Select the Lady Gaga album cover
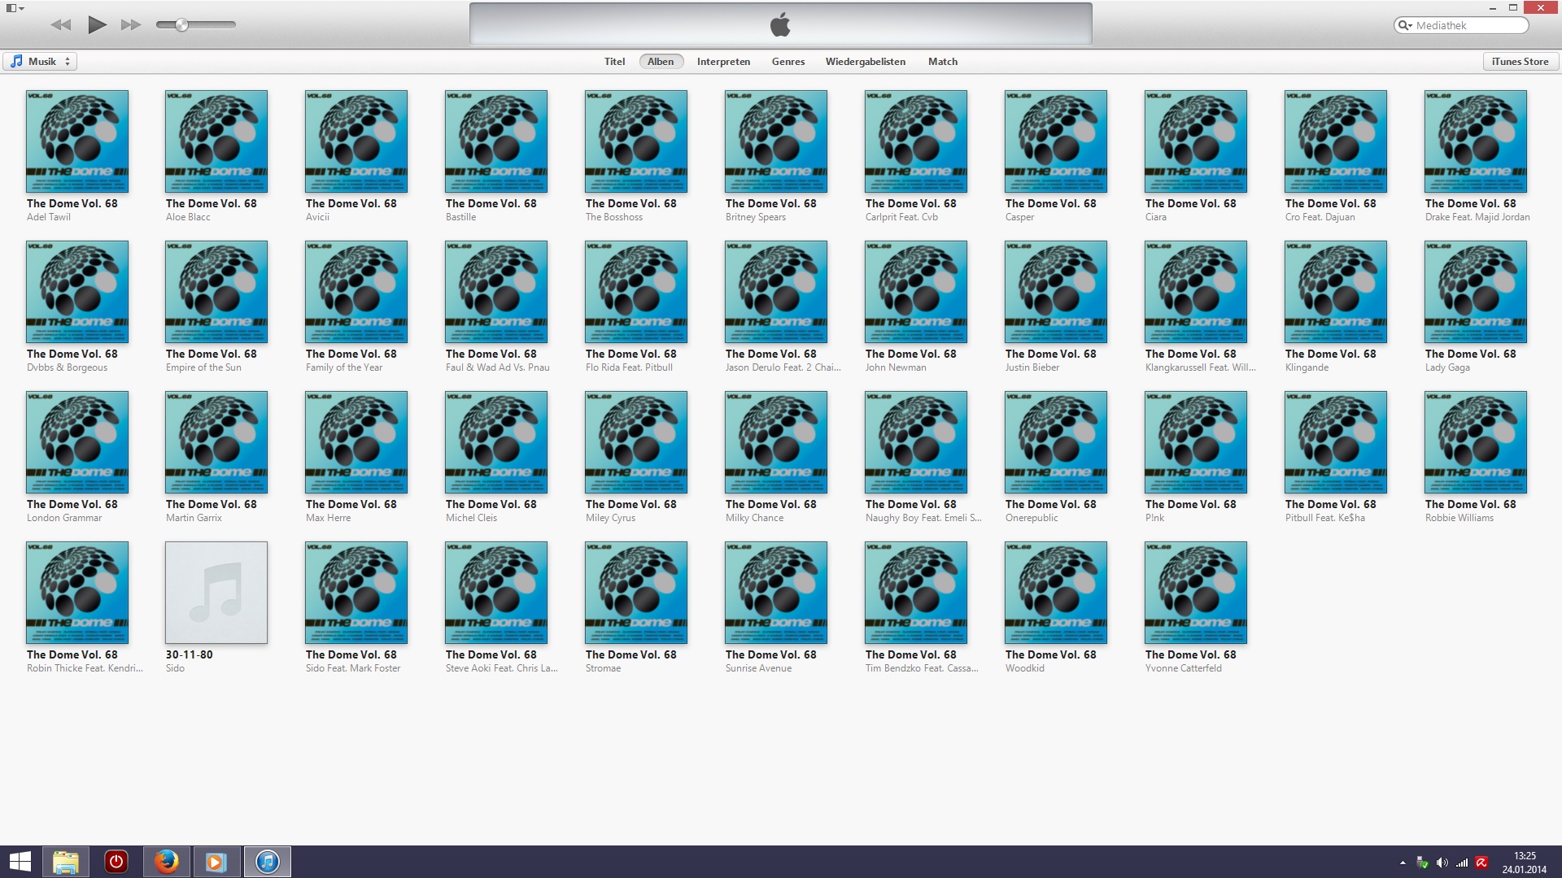Viewport: 1562px width, 878px height. coord(1476,292)
